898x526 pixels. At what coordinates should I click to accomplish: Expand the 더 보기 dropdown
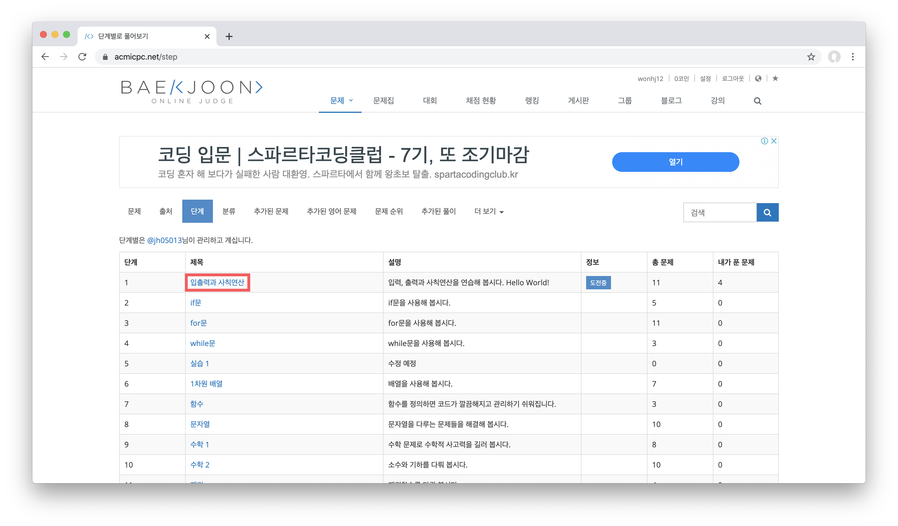[x=489, y=212]
